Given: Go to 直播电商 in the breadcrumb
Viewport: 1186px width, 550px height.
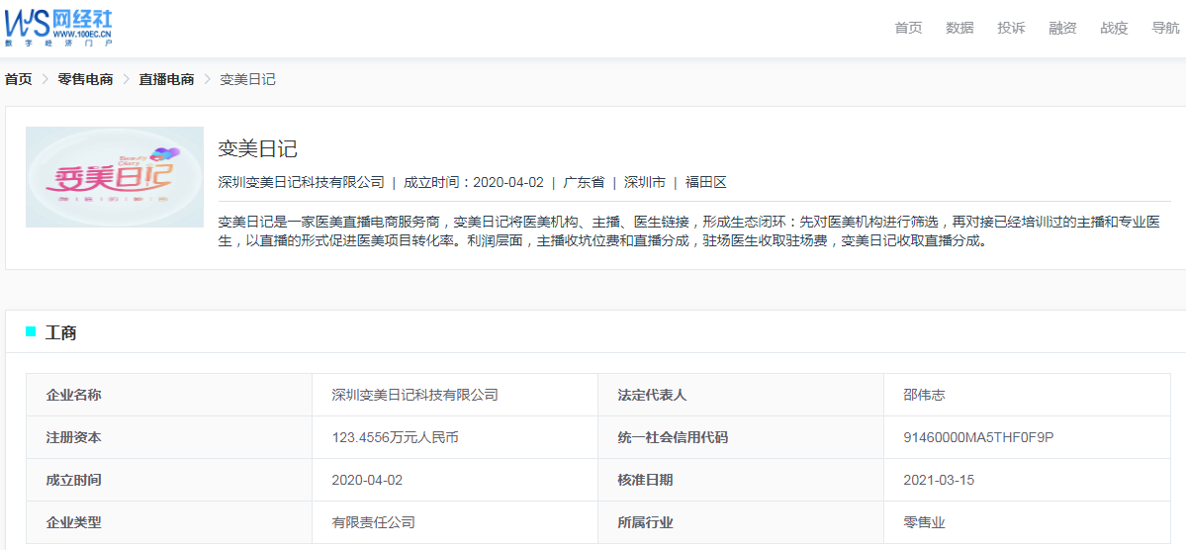Looking at the screenshot, I should click(x=166, y=79).
